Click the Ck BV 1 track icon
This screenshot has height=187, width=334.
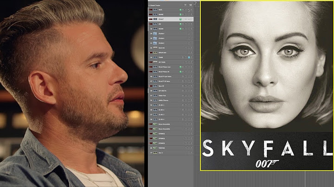[x=155, y=105]
